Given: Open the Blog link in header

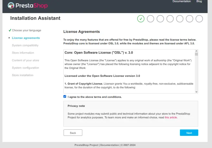Looking at the screenshot, I should coord(199,1).
